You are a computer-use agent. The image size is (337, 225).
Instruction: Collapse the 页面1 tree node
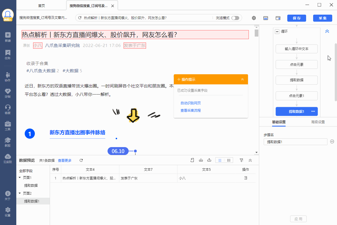[20, 177]
